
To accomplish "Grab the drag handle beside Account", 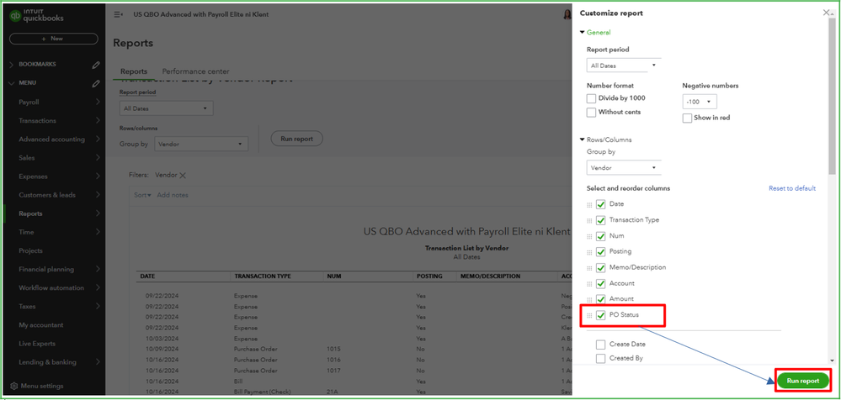I will coord(589,284).
